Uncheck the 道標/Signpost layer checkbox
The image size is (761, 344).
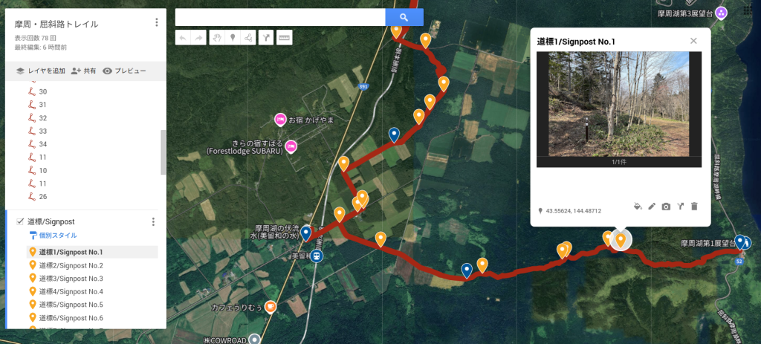pyautogui.click(x=20, y=221)
